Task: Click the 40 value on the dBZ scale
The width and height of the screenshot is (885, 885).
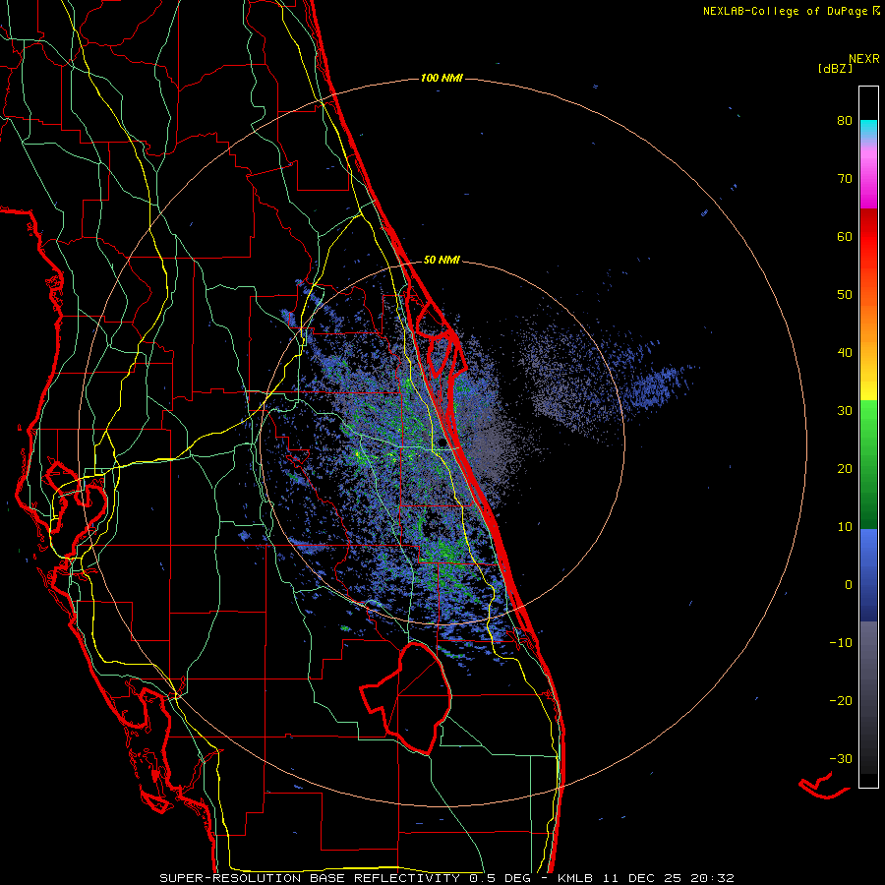Action: (845, 353)
